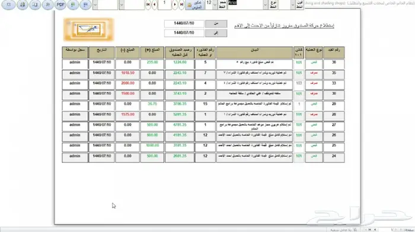This screenshot has height=232, width=415.
Task: Select entry number 35 cell
Action: point(334,74)
